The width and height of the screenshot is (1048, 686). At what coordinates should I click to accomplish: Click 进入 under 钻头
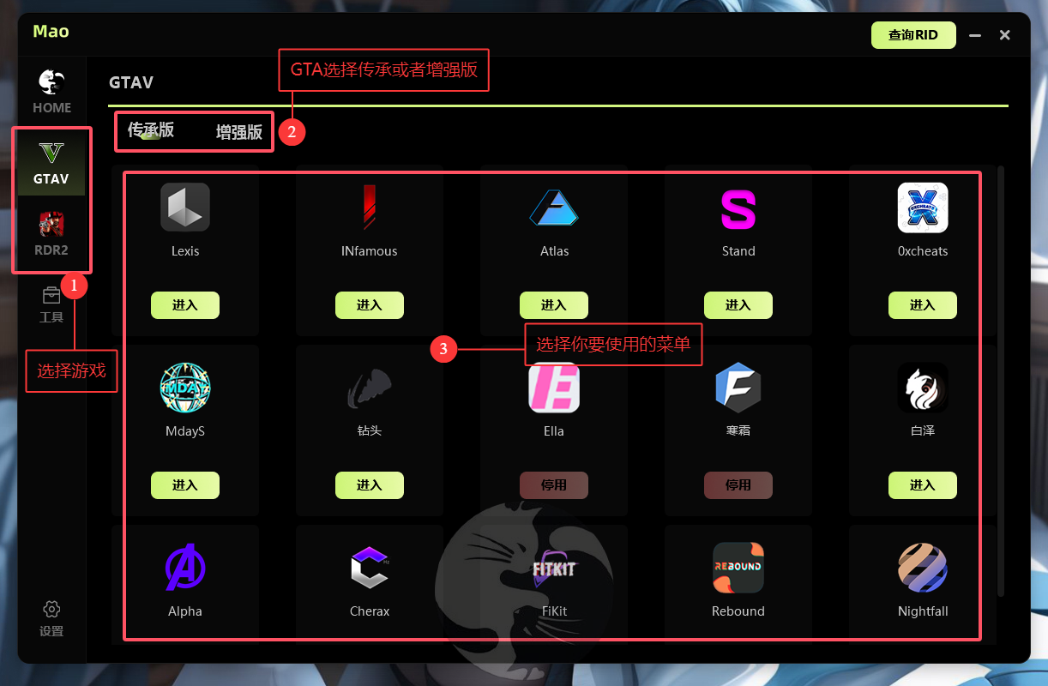click(370, 485)
